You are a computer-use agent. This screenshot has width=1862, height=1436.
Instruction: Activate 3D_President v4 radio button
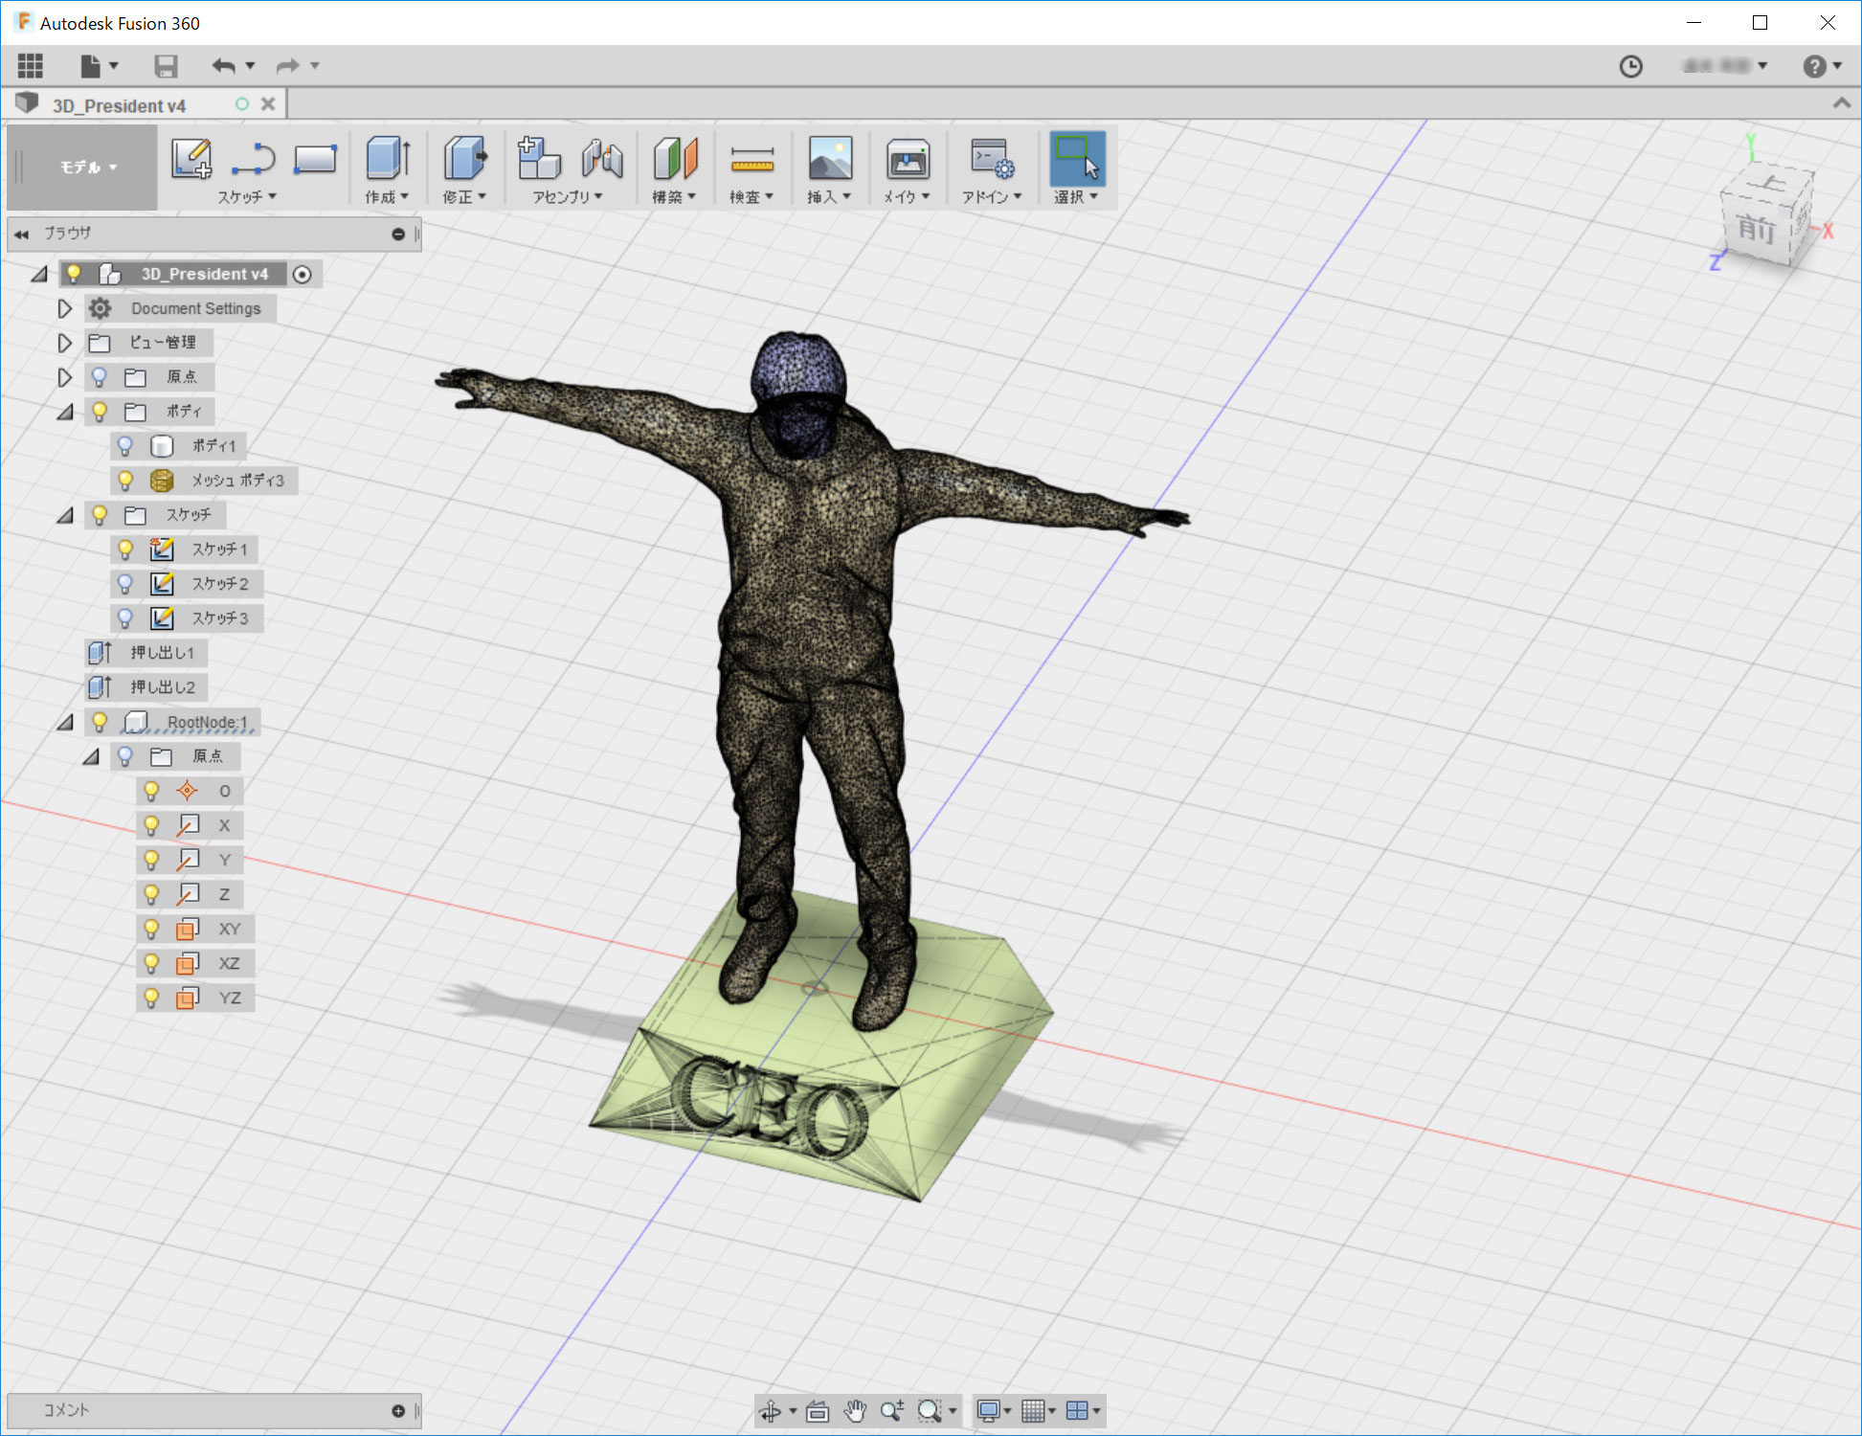(x=302, y=275)
